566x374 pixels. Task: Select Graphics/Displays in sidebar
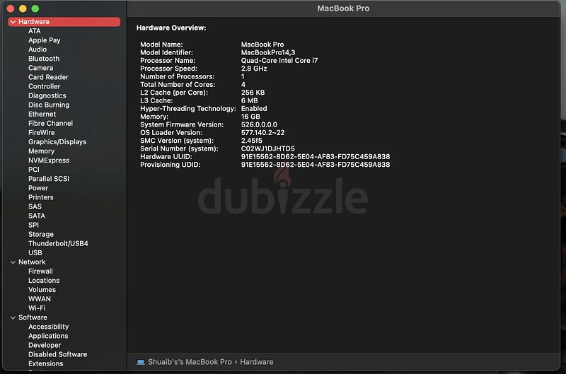57,142
